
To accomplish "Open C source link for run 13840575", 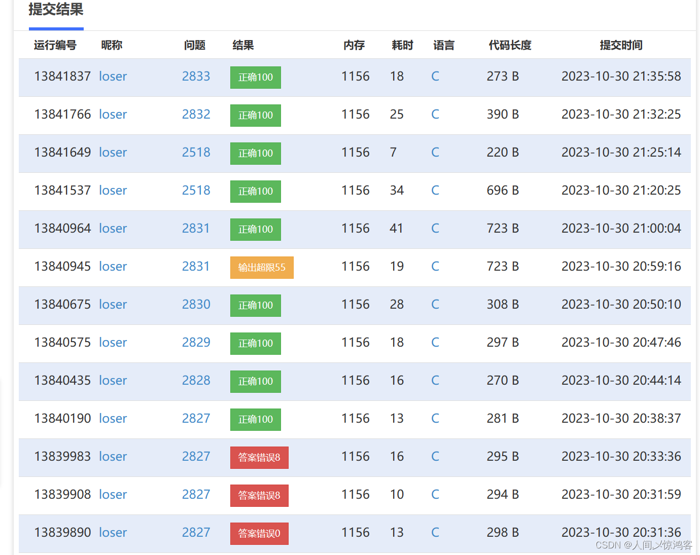I will (435, 343).
